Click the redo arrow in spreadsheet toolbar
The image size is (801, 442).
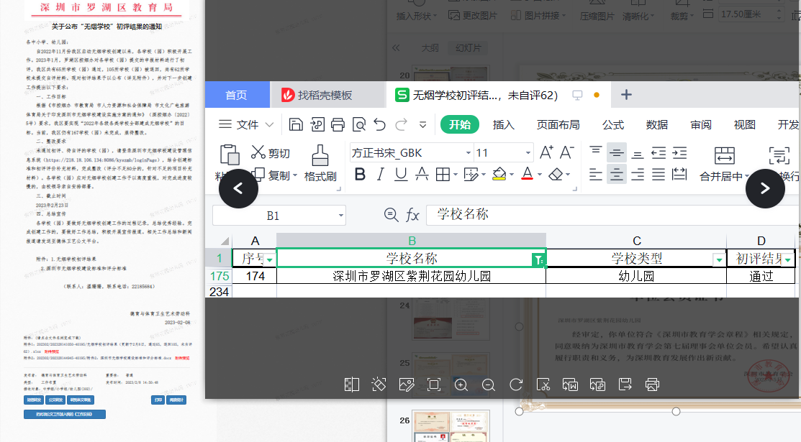(x=402, y=124)
